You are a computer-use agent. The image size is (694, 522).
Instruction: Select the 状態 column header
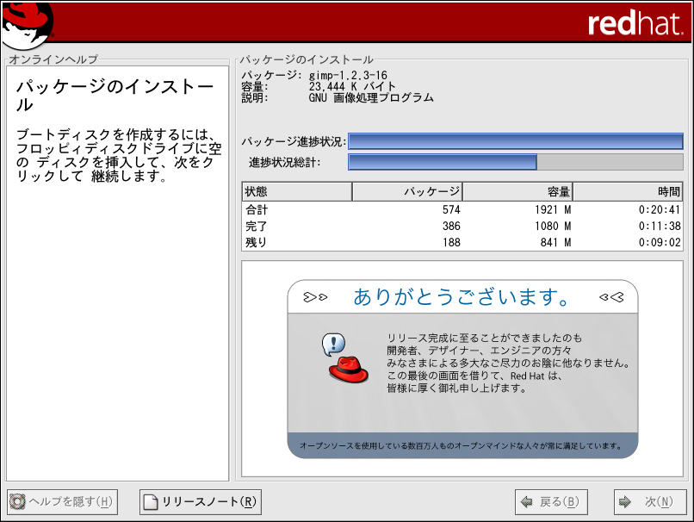[x=297, y=191]
